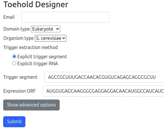Click the S. cerevisiae dropdown arrow
Viewport: 164px width, 133px height.
(x=64, y=38)
